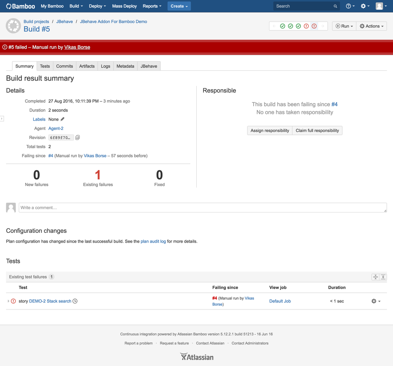393x366 pixels.
Task: Click the Write a comment box
Action: [x=203, y=208]
